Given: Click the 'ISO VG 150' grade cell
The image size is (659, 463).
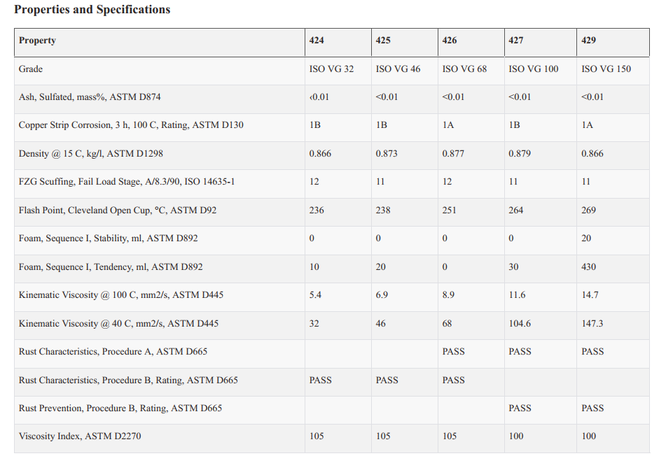Looking at the screenshot, I should tap(606, 69).
